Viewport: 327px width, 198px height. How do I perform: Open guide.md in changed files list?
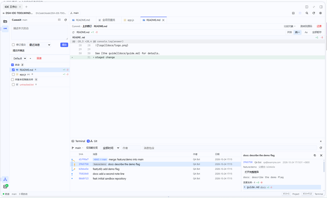coord(282,188)
